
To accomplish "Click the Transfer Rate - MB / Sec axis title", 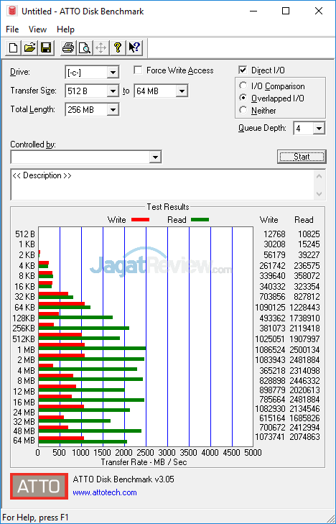I will pos(144,462).
